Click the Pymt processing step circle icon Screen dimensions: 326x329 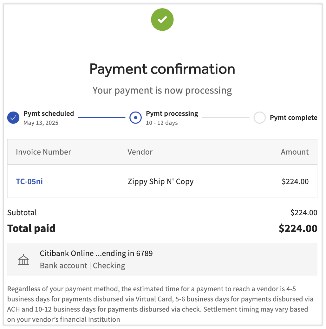[x=135, y=118]
